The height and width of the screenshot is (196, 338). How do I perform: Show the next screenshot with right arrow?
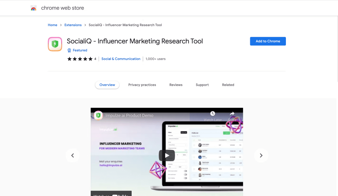coord(261,155)
